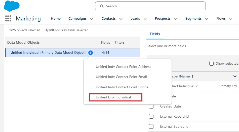Expand the Campaigns dropdown chevron
The height and width of the screenshot is (132, 239).
tap(92, 19)
